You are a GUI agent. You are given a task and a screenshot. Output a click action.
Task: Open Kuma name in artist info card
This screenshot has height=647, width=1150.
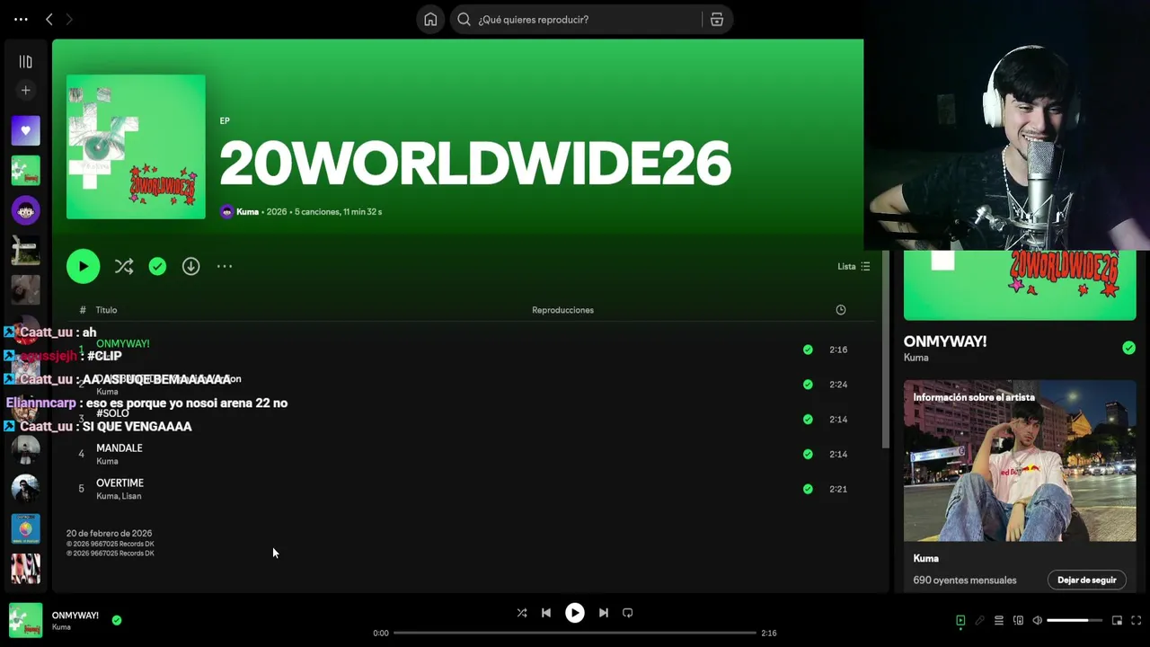(925, 558)
